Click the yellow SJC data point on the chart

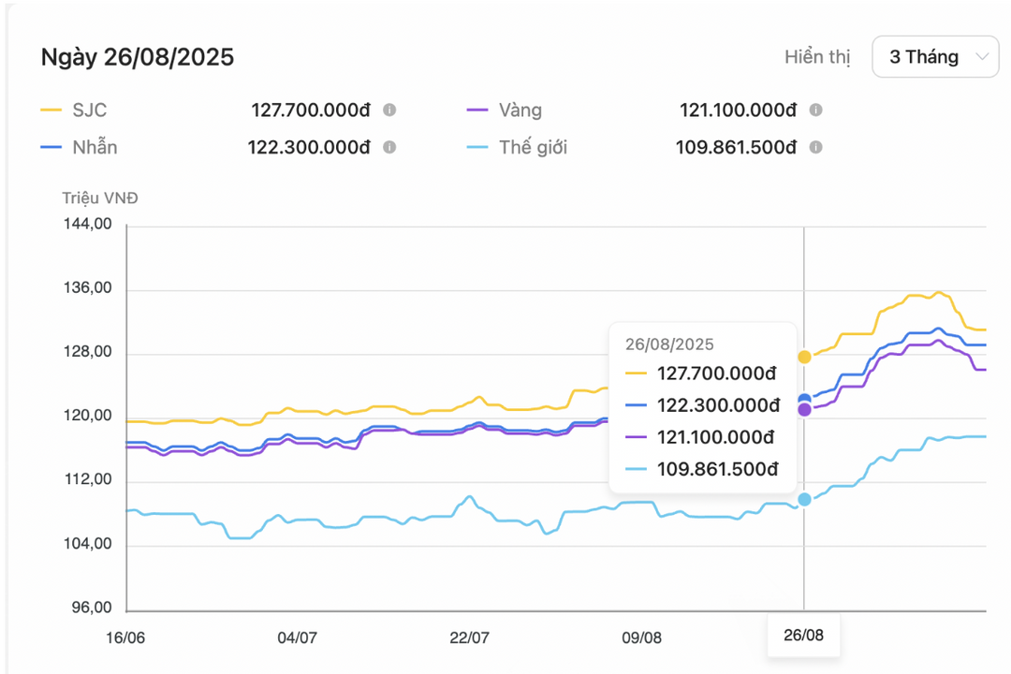coord(804,357)
